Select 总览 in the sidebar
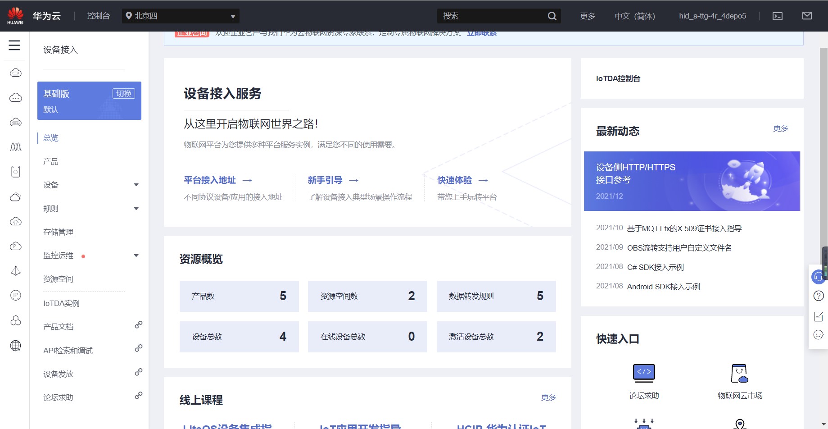 coord(51,138)
